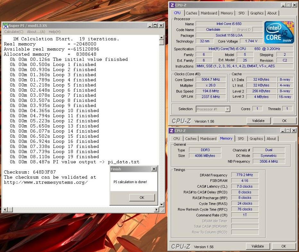This screenshot has height=252, width=299.
Task: Click the FSB:DRAM value '4:16'
Action: (245, 181)
